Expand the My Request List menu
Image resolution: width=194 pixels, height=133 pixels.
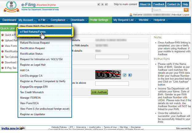[x=125, y=20]
